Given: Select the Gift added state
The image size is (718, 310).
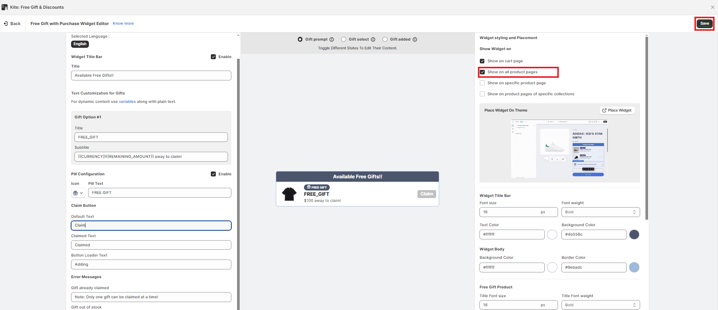Looking at the screenshot, I should [385, 39].
